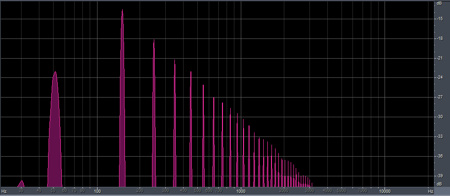
Task: Click the 200 Hz frequency axis label
Action: tap(140, 191)
